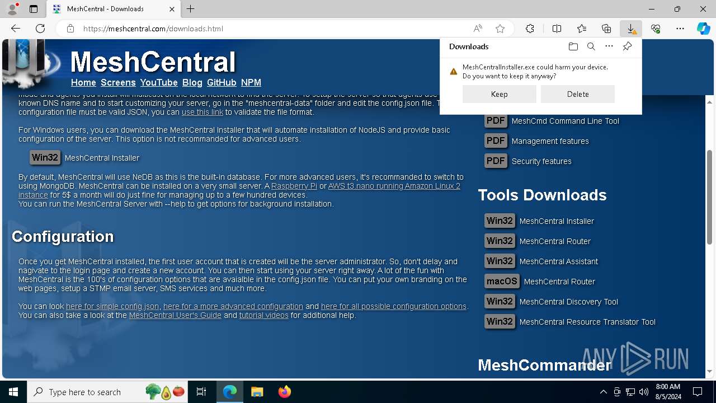Click the scrollbar down arrow
Screen dimensions: 716x403
[710, 371]
